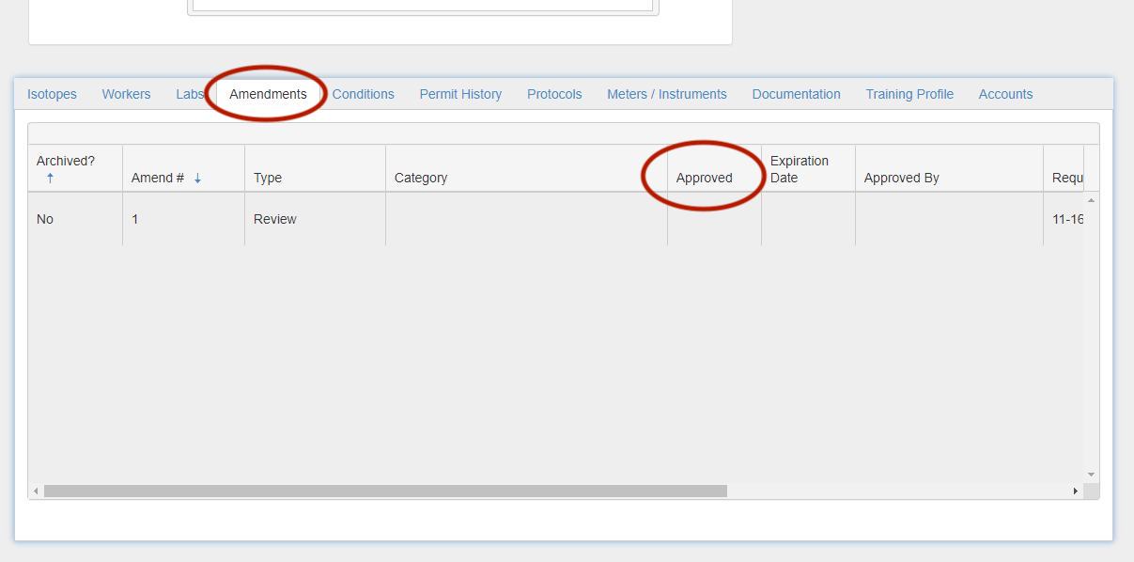
Task: Open the Meters / Instruments tab
Action: coord(666,94)
